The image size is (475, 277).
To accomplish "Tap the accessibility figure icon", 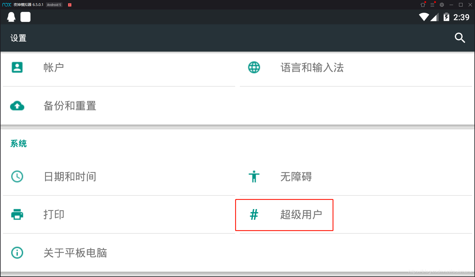I will [x=254, y=176].
